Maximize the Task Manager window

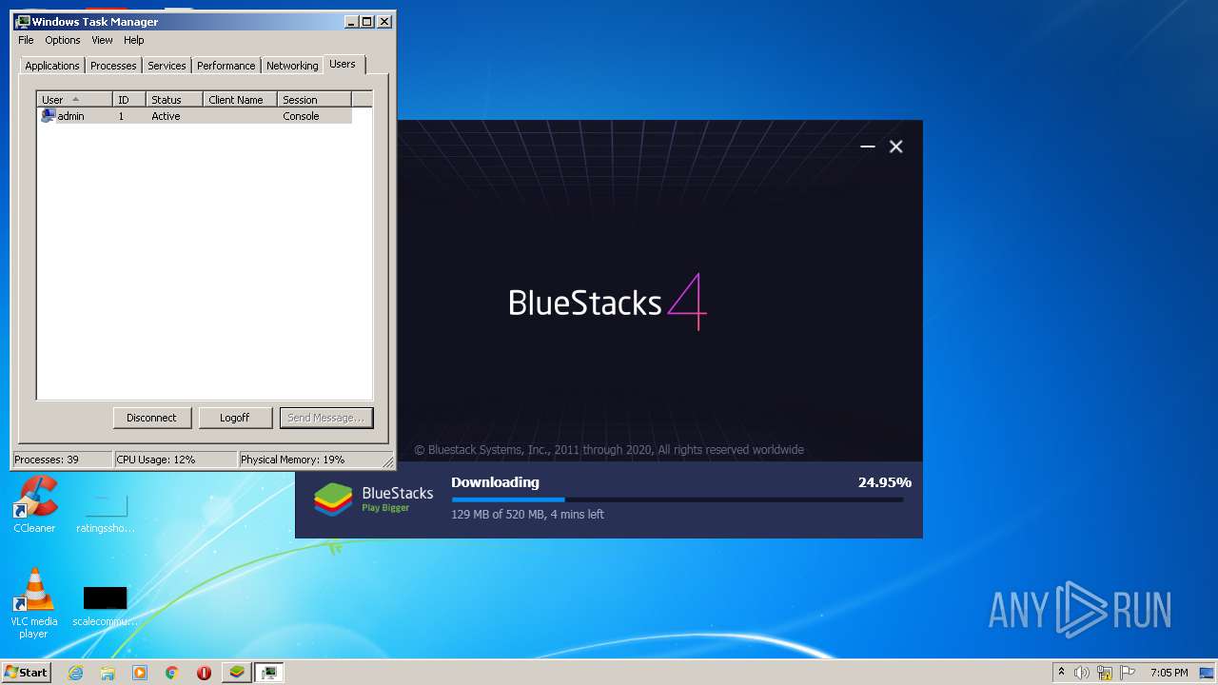[x=366, y=21]
